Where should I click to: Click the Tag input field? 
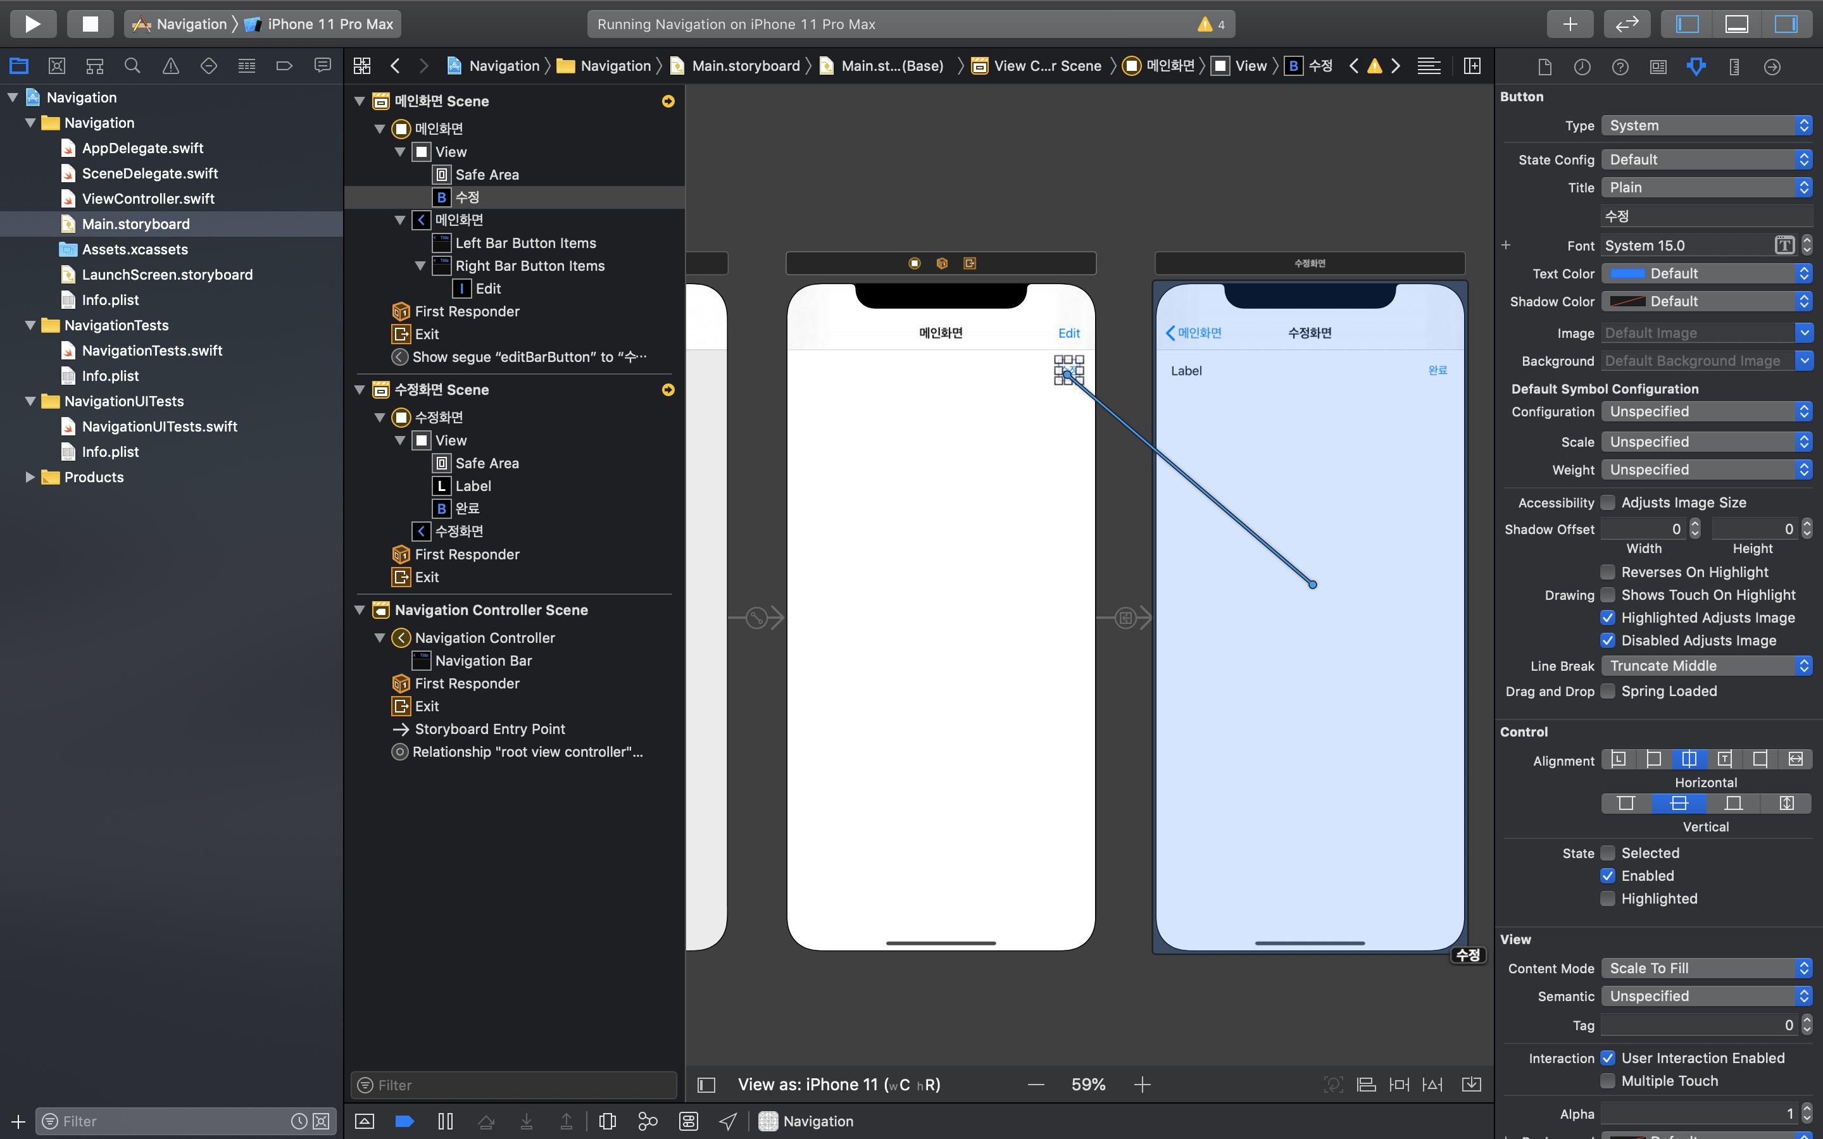point(1699,1025)
